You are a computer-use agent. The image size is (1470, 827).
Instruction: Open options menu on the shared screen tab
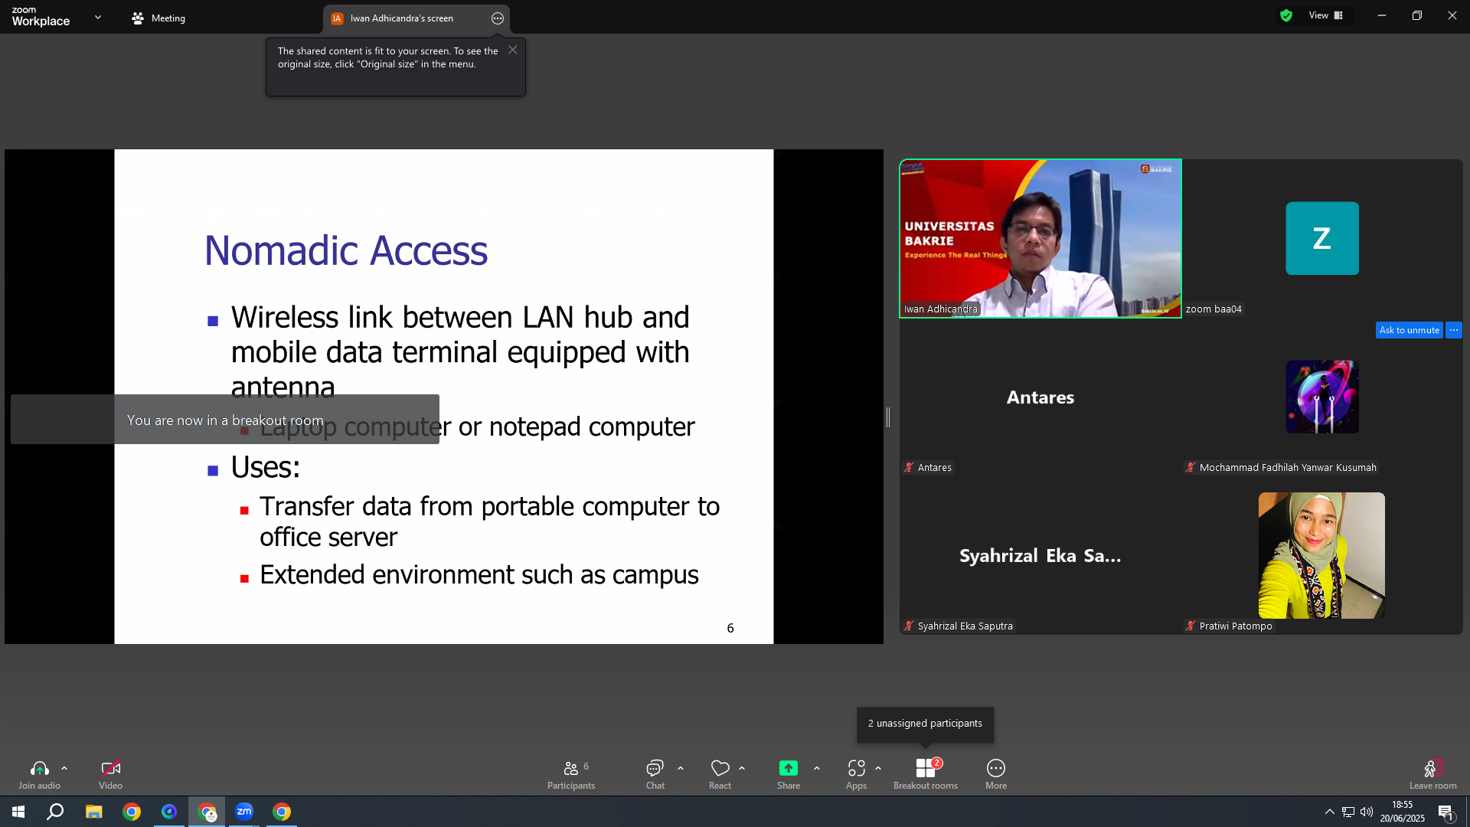498,18
